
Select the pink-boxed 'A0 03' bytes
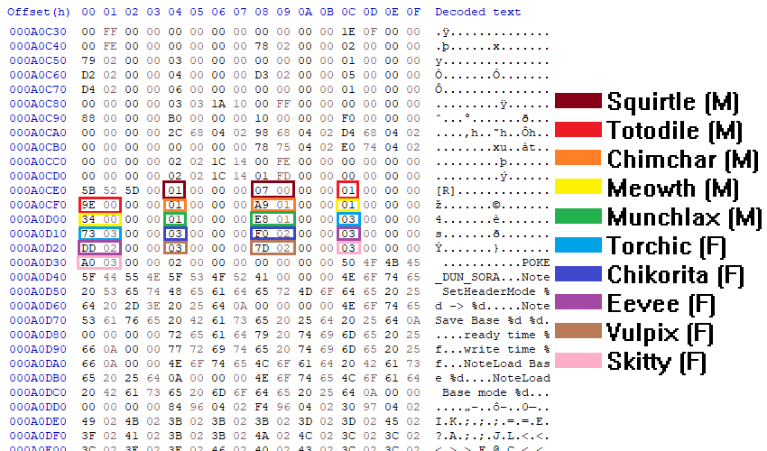pyautogui.click(x=99, y=262)
